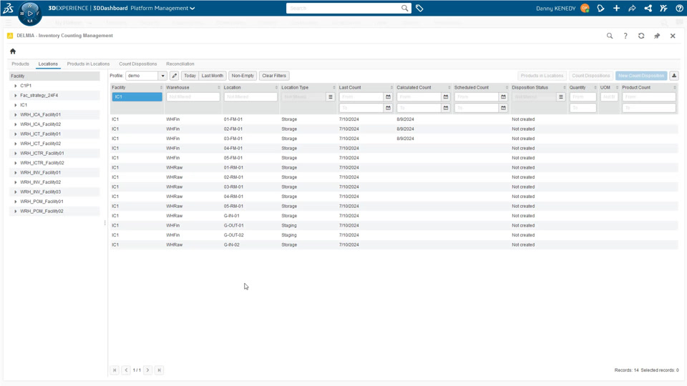This screenshot has height=386, width=687.
Task: Open Location Type filter list icon
Action: (x=331, y=96)
